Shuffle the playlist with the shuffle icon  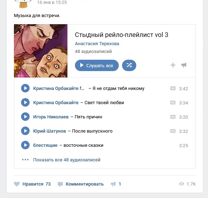tap(129, 65)
